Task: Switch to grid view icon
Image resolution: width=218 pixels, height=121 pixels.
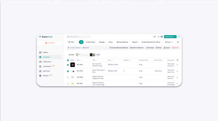Action: coord(162,37)
